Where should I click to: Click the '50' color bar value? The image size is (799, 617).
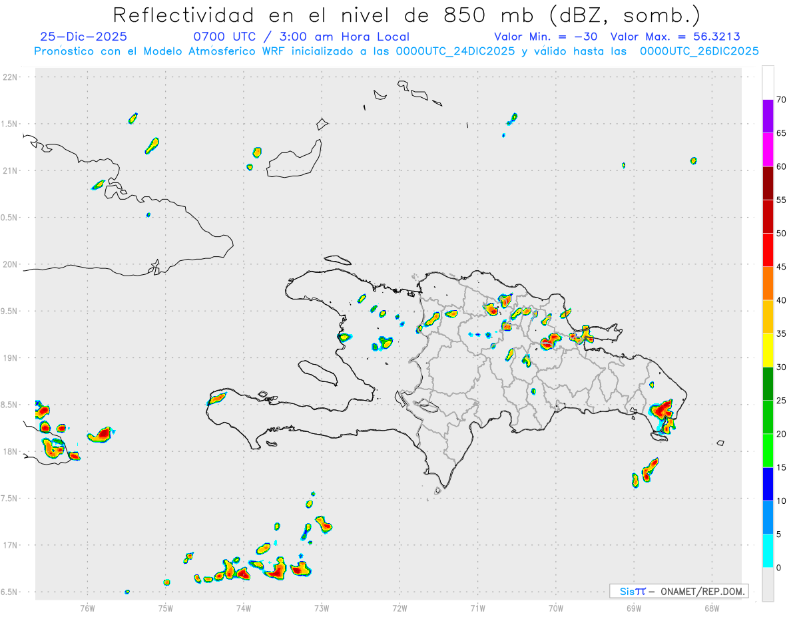[781, 234]
